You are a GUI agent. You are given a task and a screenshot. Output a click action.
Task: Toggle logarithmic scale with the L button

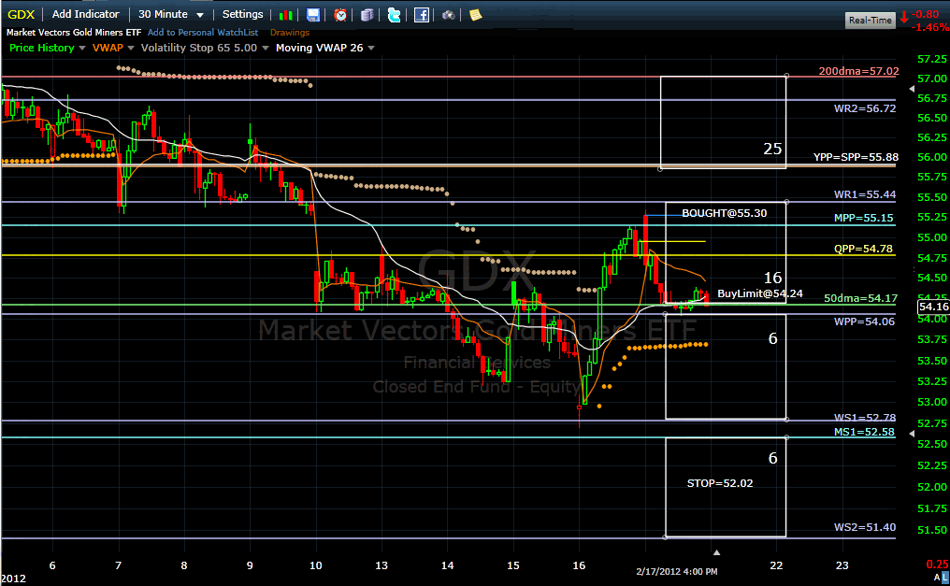tap(945, 578)
